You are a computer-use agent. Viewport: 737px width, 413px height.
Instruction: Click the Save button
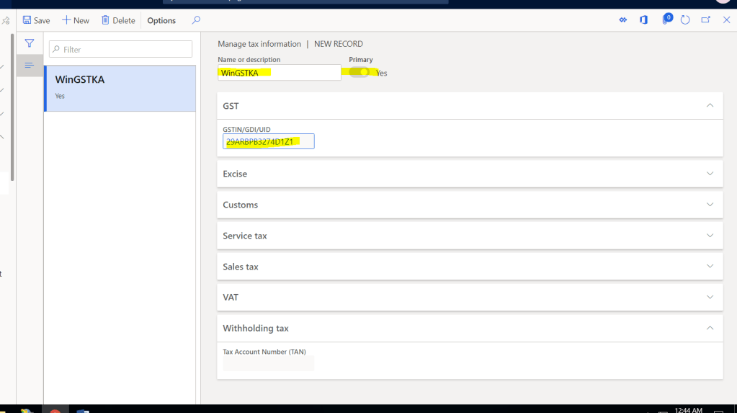[37, 20]
